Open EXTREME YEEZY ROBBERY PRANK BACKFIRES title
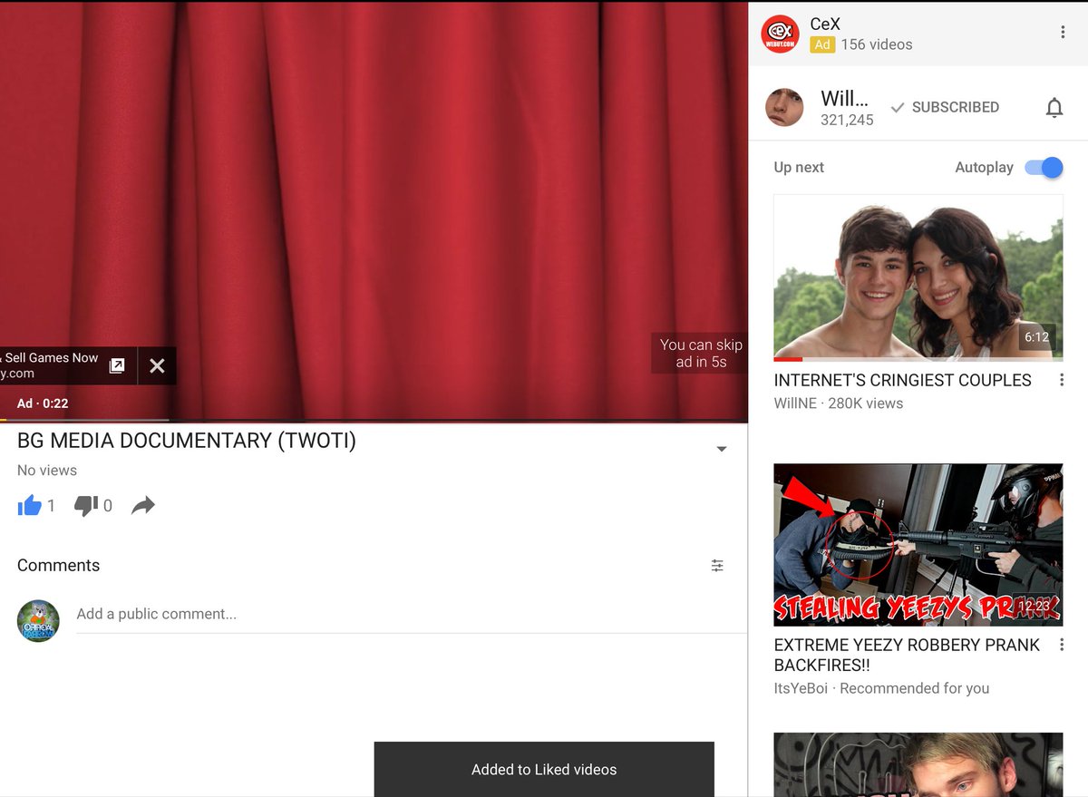 908,655
